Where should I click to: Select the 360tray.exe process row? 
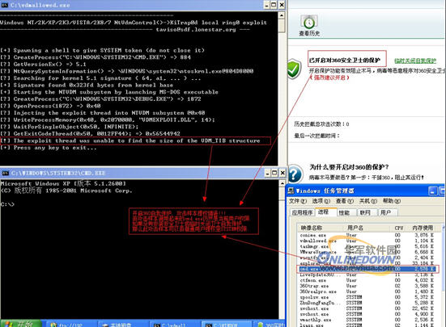tap(367, 286)
